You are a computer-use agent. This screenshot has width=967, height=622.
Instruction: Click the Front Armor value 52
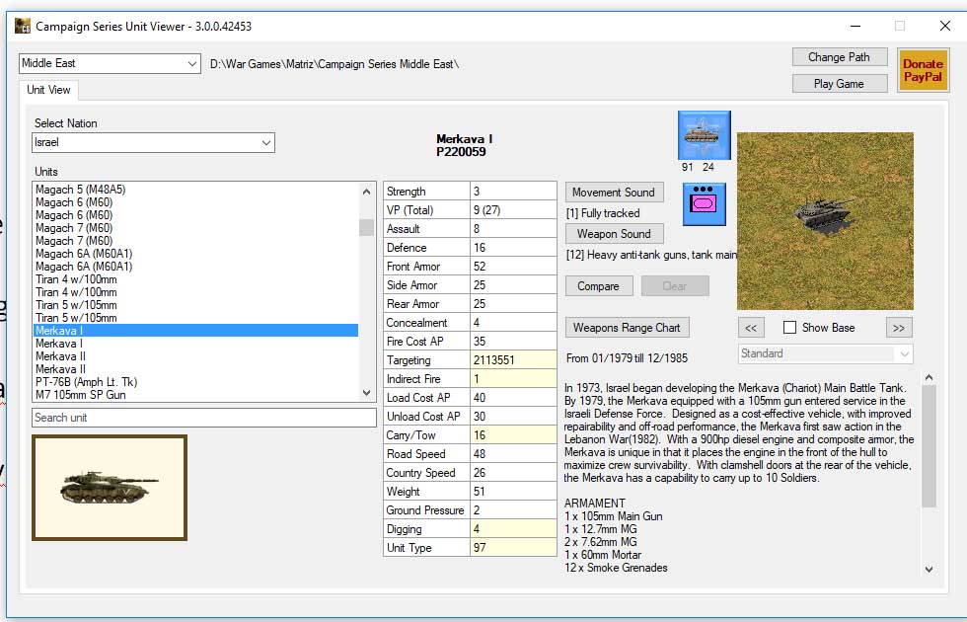pos(513,267)
